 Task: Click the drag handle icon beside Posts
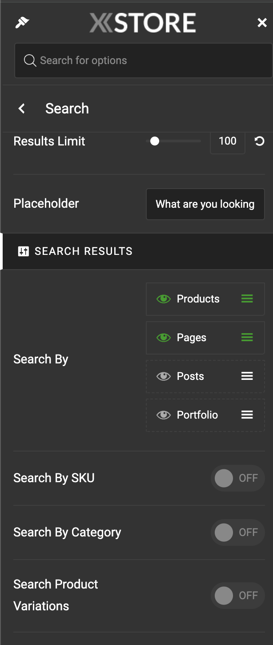[x=247, y=376]
